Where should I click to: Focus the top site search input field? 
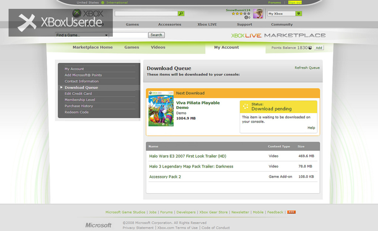click(146, 14)
